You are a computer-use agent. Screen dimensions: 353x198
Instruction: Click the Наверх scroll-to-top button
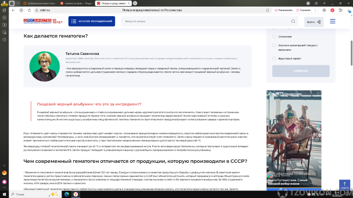click(344, 185)
